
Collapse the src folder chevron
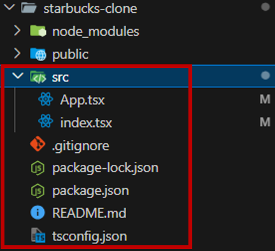click(18, 76)
